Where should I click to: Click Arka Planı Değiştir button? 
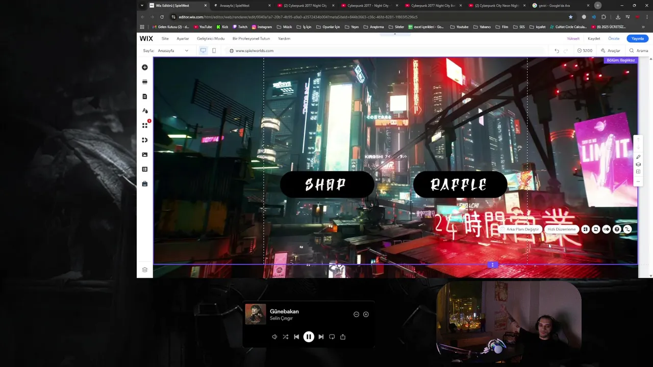520,229
